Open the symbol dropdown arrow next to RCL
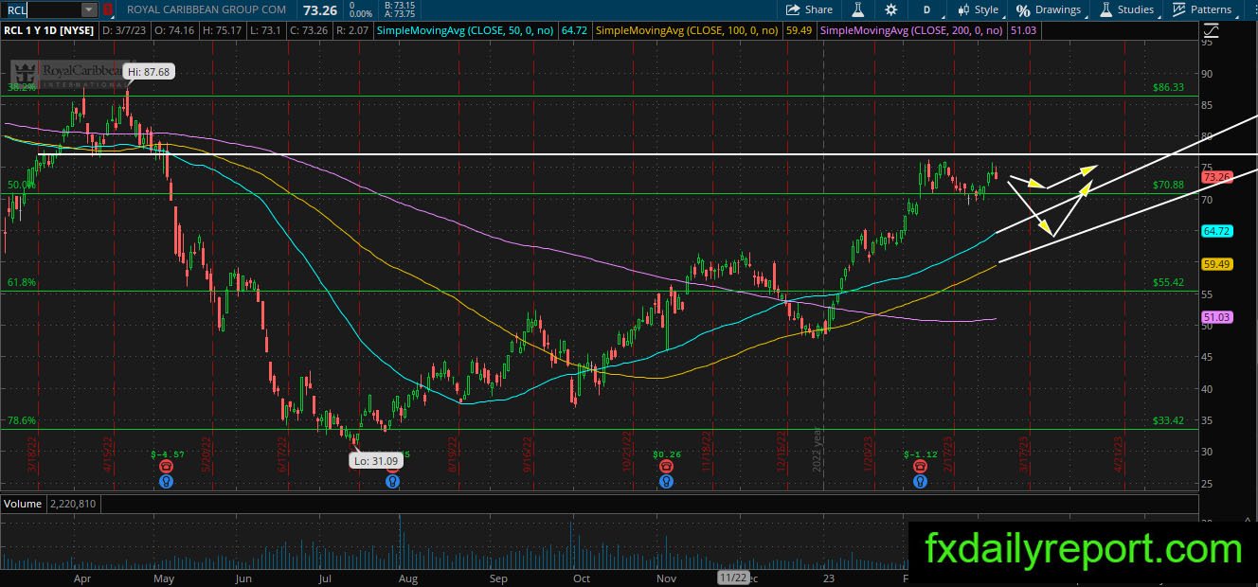Screen dimensions: 1258x587 coord(89,9)
